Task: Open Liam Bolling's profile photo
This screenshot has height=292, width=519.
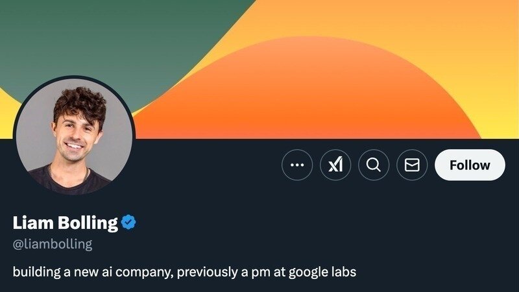Action: pyautogui.click(x=74, y=136)
